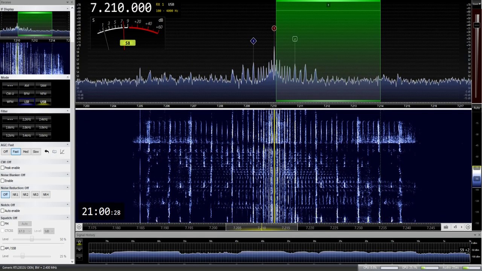Enable FM squelch checkbox
The width and height of the screenshot is (482, 271).
[3, 224]
